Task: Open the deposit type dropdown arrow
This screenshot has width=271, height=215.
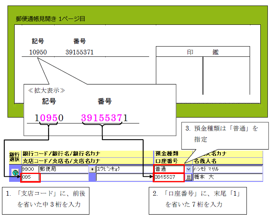Action: 188,169
